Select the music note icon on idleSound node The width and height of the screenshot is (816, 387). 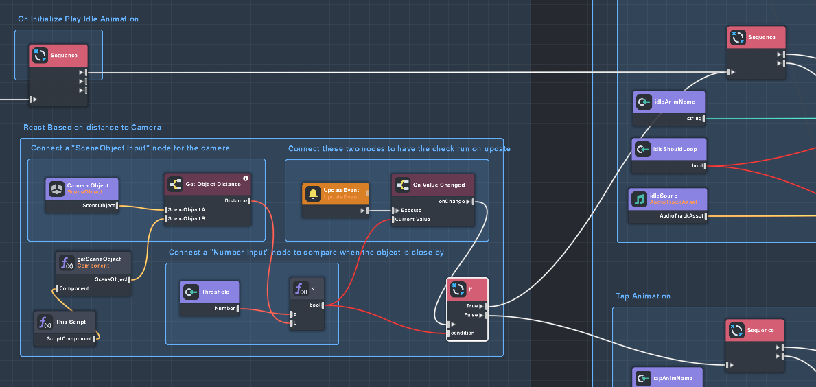coord(640,199)
